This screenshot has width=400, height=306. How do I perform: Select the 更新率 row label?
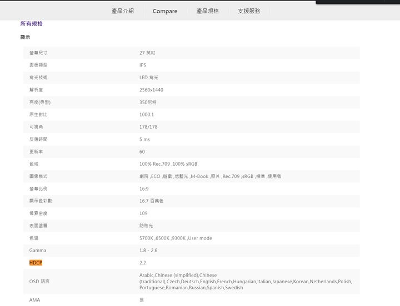pos(36,152)
